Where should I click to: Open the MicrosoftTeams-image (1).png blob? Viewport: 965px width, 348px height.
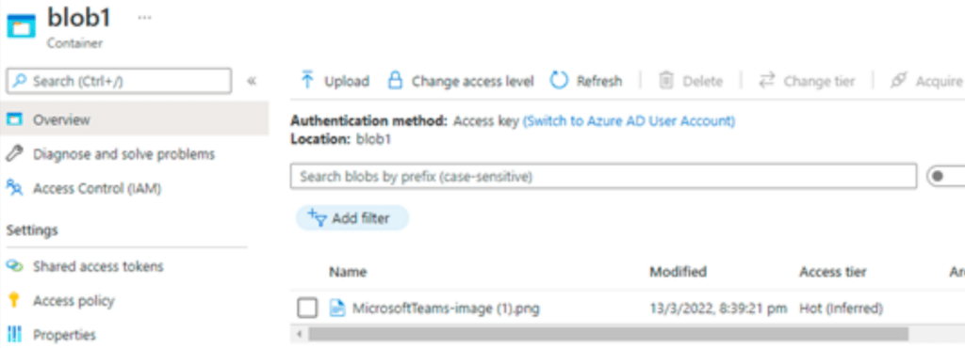tap(446, 308)
